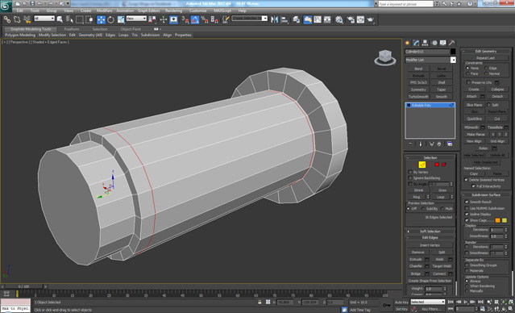Collapse the Edit Geometry rollout
The width and height of the screenshot is (515, 313).
tap(485, 52)
